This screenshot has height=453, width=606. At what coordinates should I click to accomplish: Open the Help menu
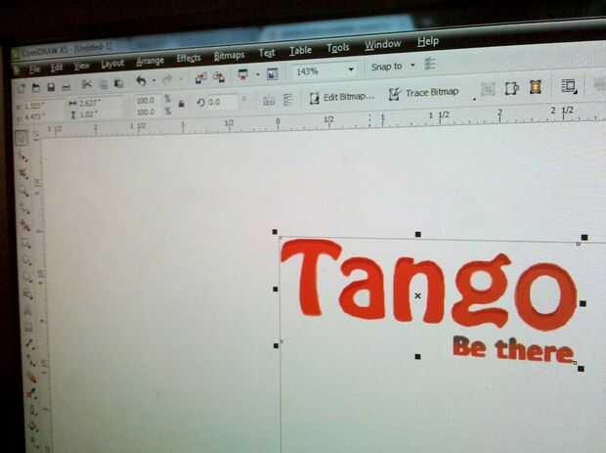click(x=428, y=41)
